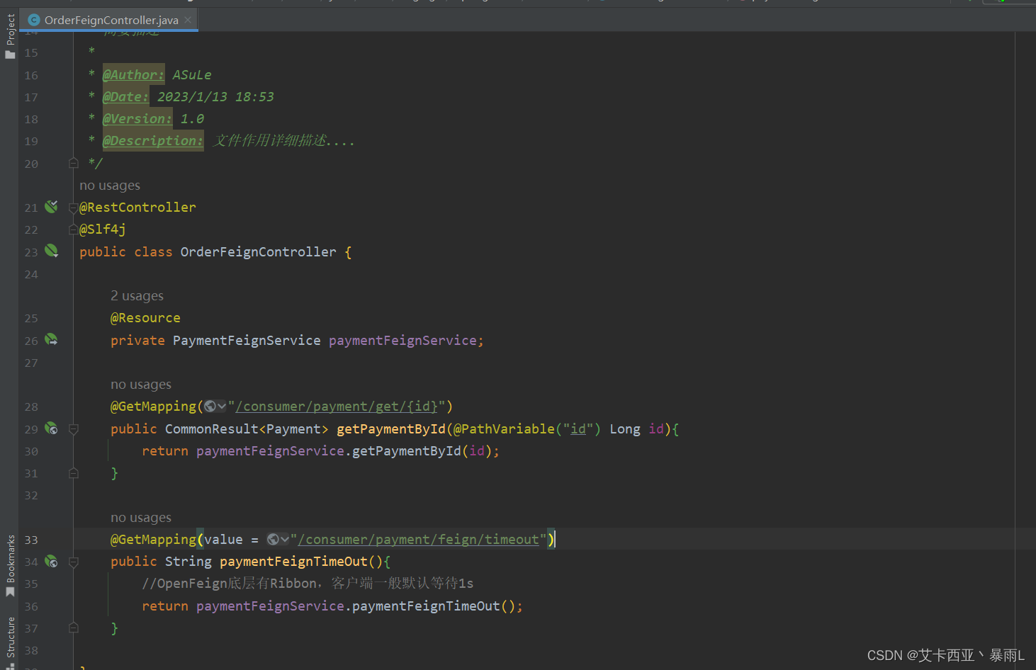Click the @Slf4j annotation text
1036x670 pixels.
(103, 229)
